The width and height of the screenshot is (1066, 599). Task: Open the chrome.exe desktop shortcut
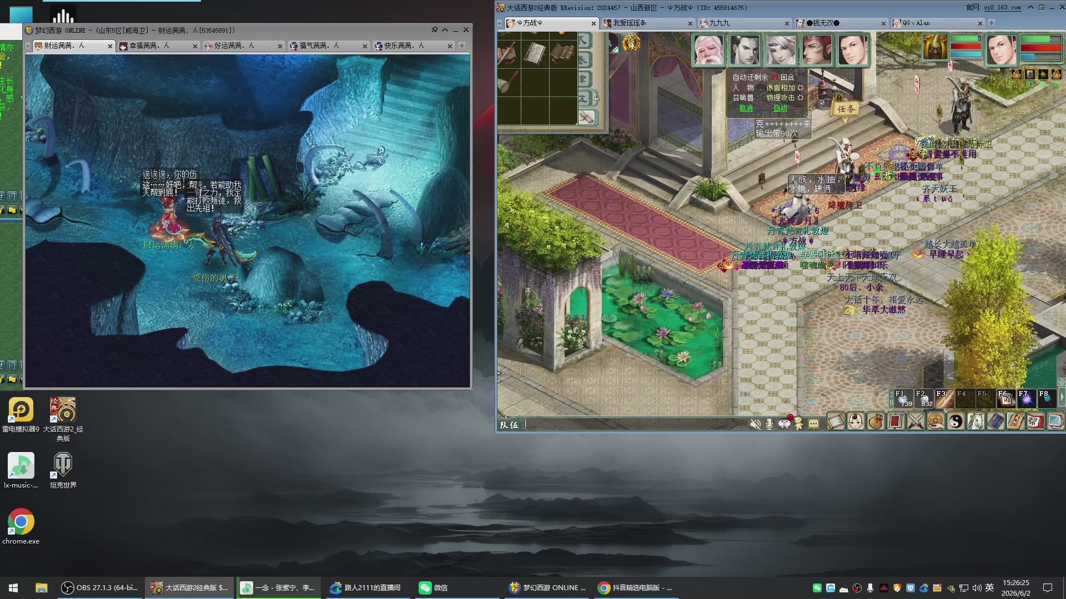21,526
